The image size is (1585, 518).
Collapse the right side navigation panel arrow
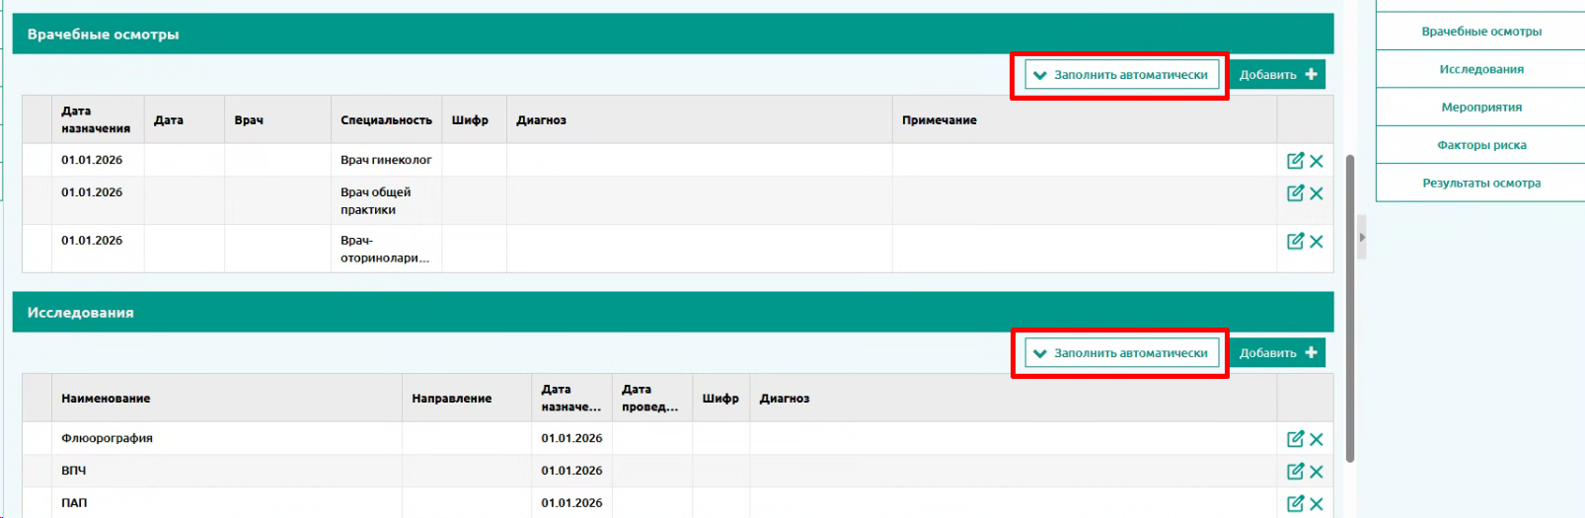click(x=1362, y=238)
